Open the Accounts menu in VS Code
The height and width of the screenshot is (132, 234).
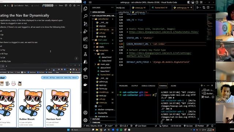(x=85, y=113)
